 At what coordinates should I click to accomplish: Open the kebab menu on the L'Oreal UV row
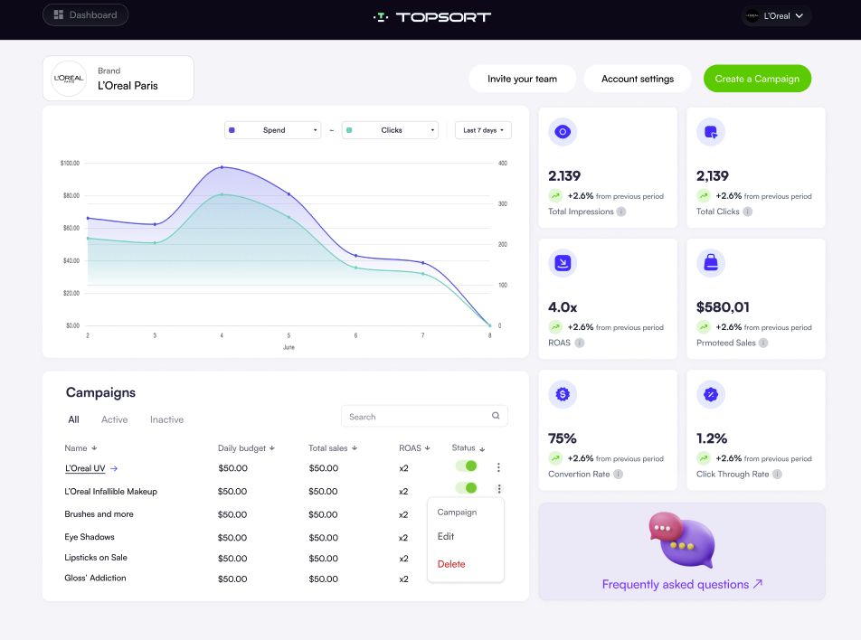tap(498, 466)
